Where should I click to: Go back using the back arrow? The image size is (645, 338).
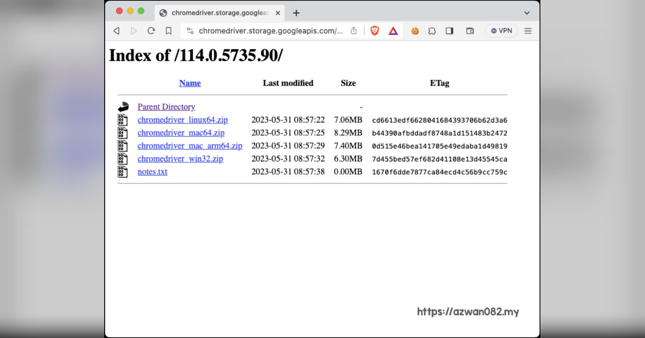click(x=116, y=31)
